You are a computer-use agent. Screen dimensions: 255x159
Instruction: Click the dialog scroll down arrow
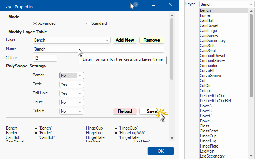click(x=172, y=138)
